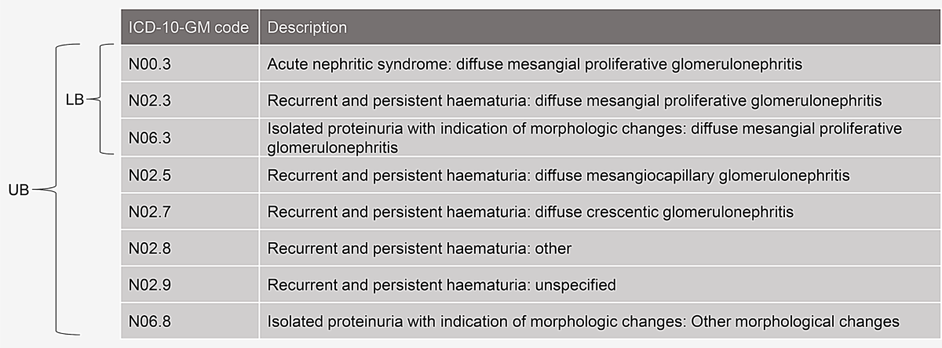
Task: Click the LB bracket label
Action: [75, 100]
